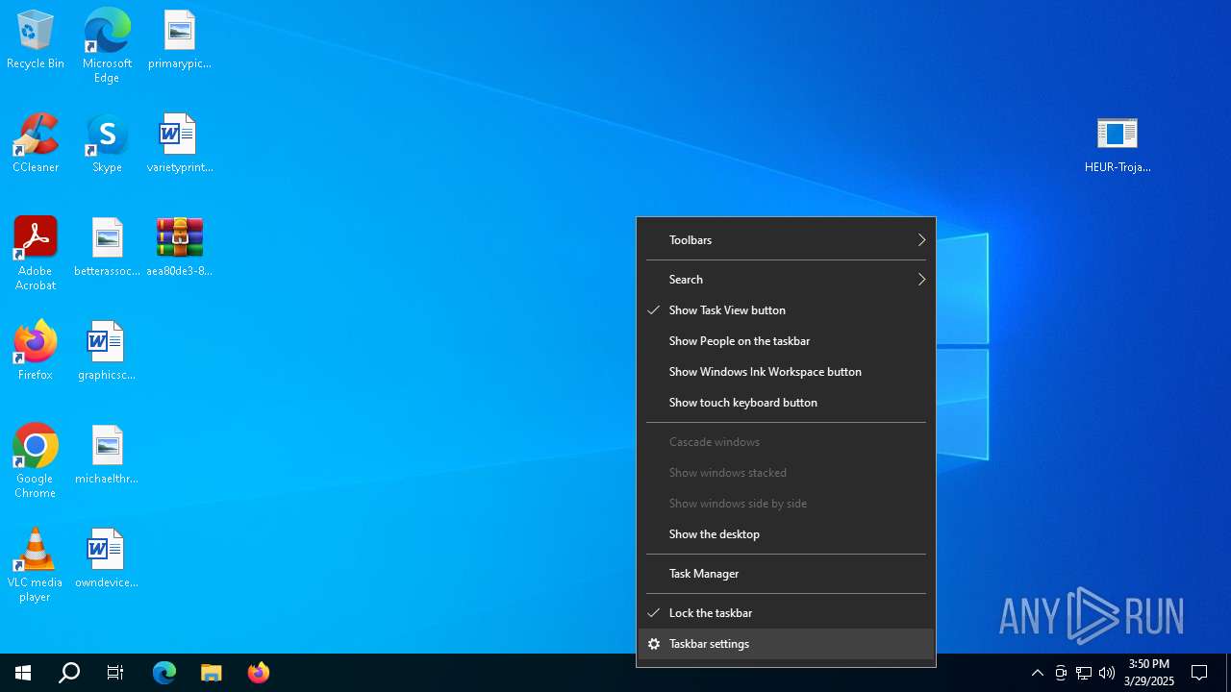Image resolution: width=1231 pixels, height=692 pixels.
Task: Click the Meet Now tray icon
Action: tap(1061, 673)
